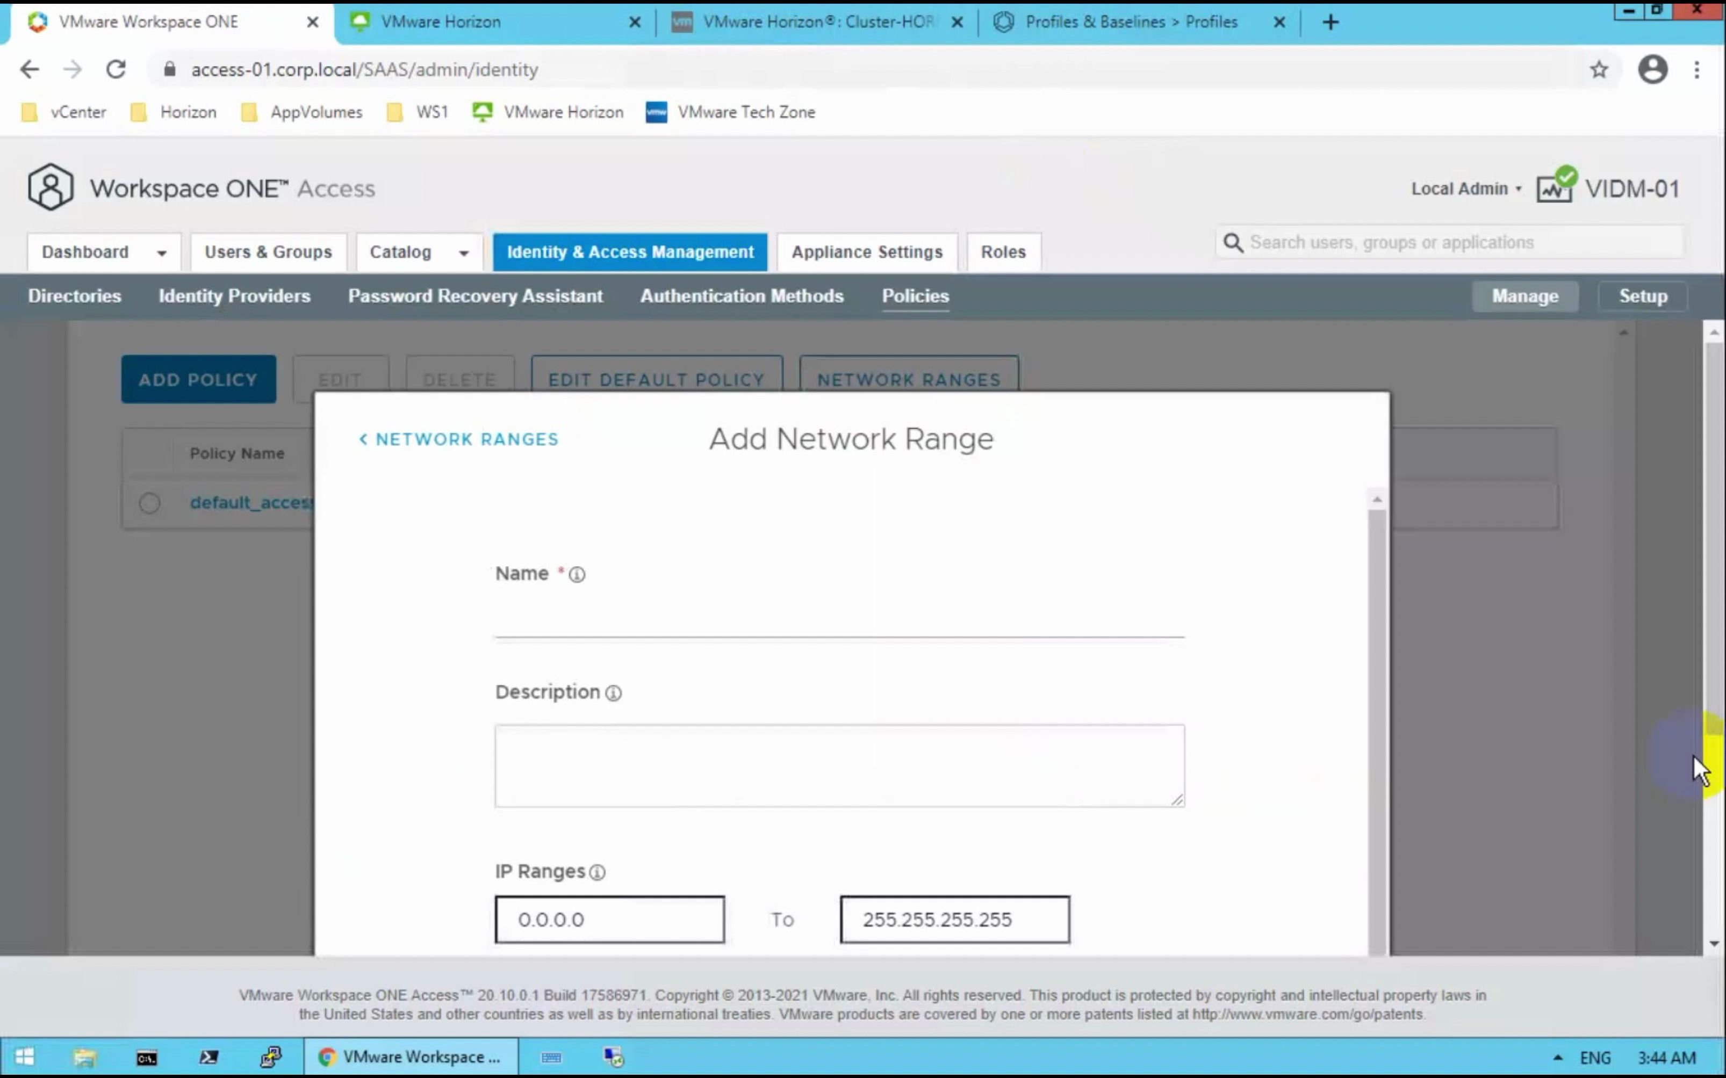Click the Workspace ONE Access hexagon logo

(50, 187)
